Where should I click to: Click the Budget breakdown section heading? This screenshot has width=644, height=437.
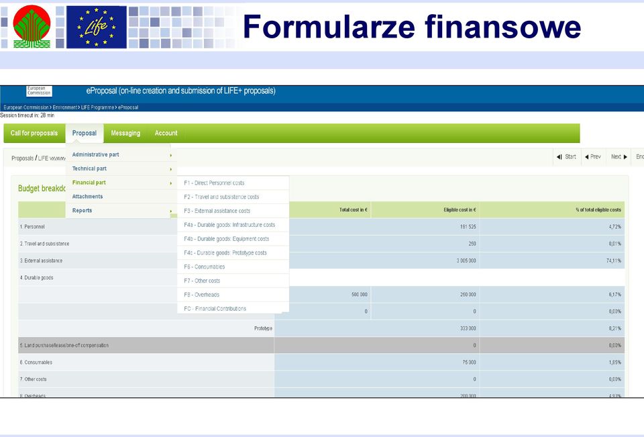pos(42,188)
